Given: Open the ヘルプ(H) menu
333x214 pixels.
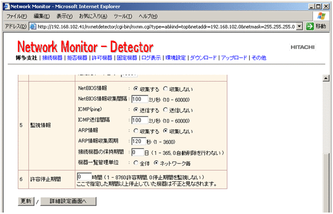Looking at the screenshot, I should pos(148,16).
